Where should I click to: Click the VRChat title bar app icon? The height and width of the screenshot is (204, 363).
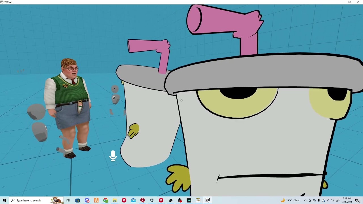(2, 2)
